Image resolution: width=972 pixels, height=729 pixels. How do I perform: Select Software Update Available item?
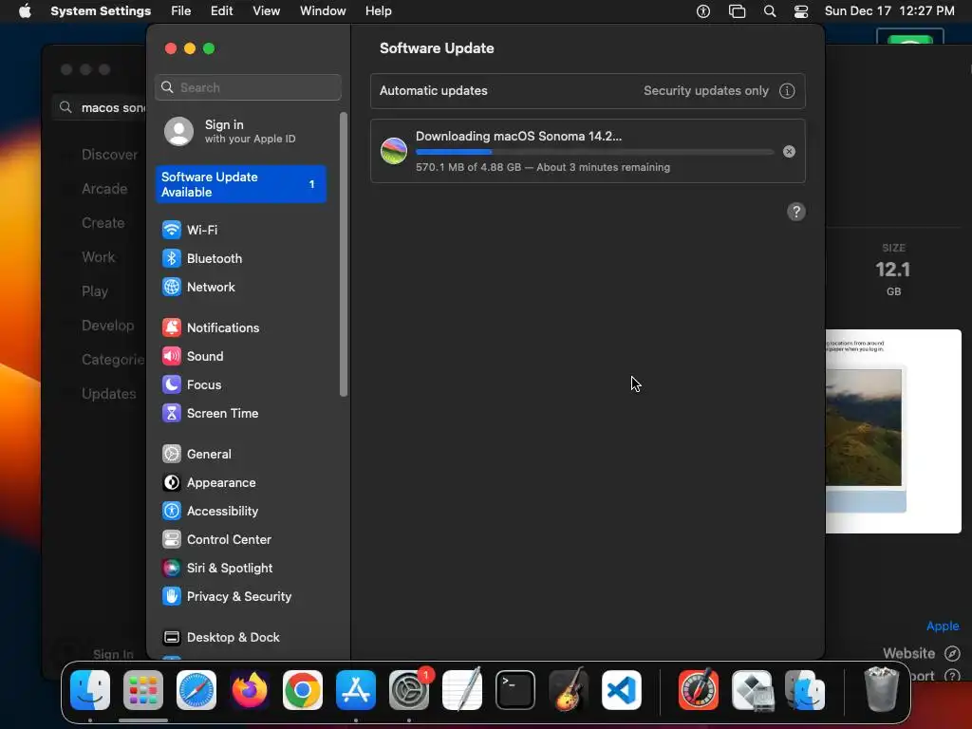[242, 184]
